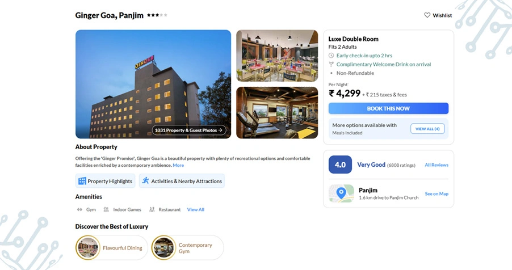Click the Gym amenity icon
The height and width of the screenshot is (270, 512).
[79, 210]
